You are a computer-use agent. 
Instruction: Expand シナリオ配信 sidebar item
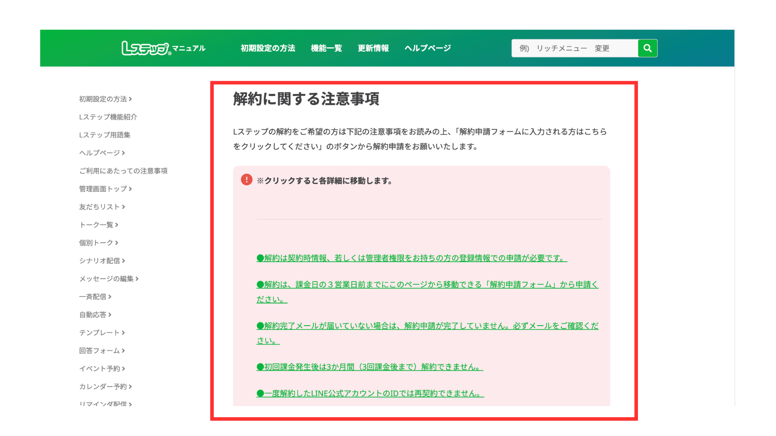tap(102, 261)
